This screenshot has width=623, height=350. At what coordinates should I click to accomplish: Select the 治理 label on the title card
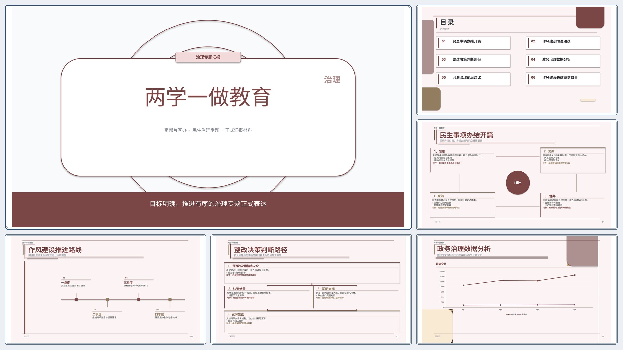[332, 79]
